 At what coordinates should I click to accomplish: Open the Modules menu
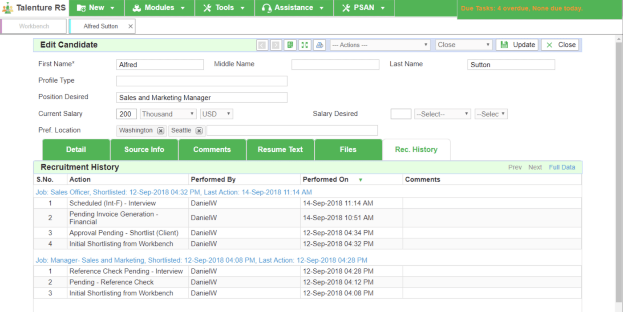coord(159,8)
